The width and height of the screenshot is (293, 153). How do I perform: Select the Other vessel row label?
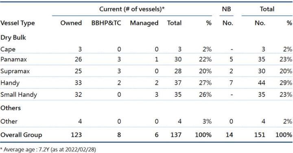coord(9,121)
